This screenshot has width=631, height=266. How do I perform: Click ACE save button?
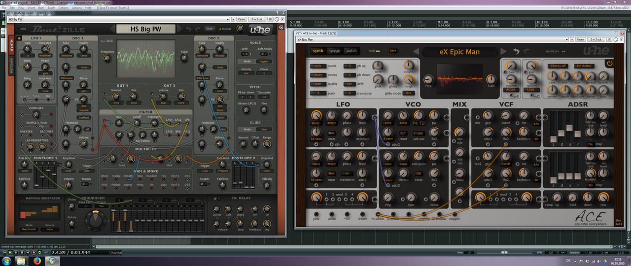point(393,50)
